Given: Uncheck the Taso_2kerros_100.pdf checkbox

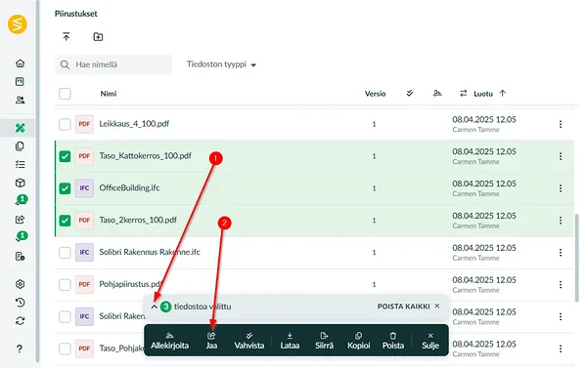Looking at the screenshot, I should 65,221.
